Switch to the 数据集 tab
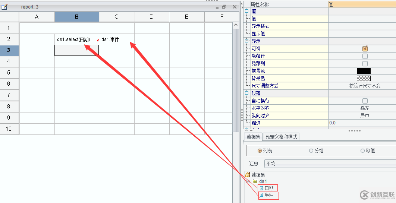Viewport: 396px width, 203px height. pyautogui.click(x=253, y=137)
